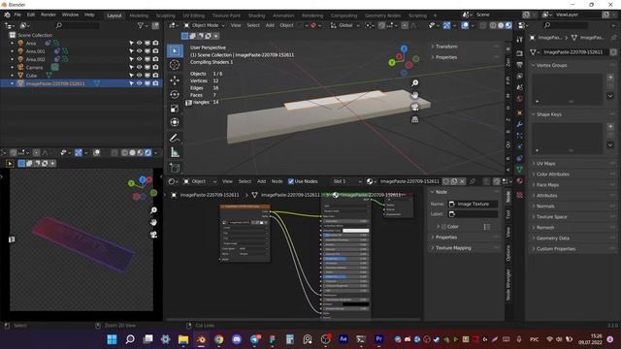This screenshot has width=621, height=349.
Task: Click the white Subsurface Color swatch in Principled node
Action: (x=356, y=231)
